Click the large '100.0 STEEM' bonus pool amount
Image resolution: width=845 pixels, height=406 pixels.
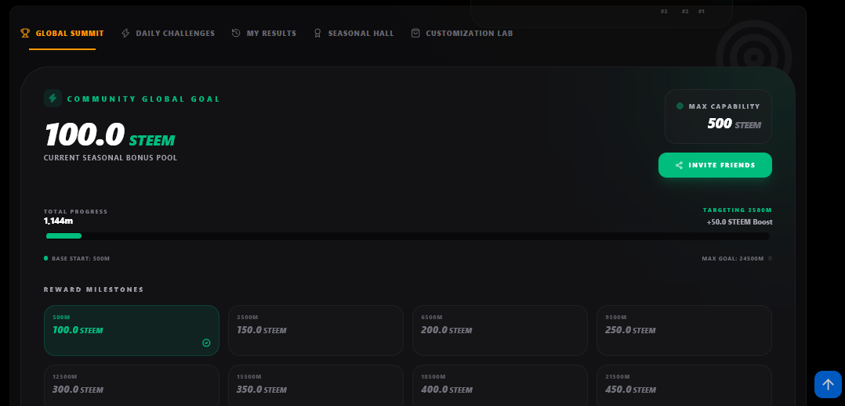(x=110, y=135)
